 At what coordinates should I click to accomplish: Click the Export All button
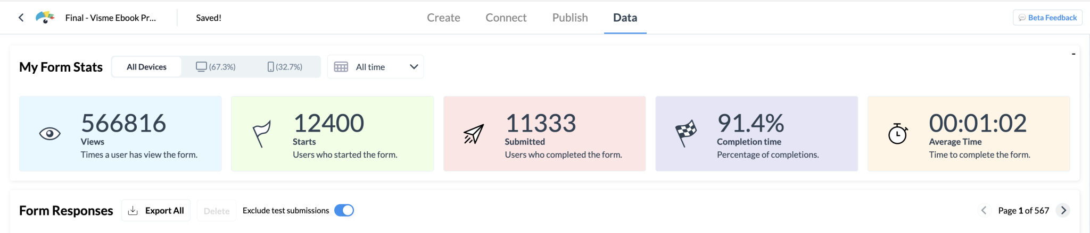156,211
